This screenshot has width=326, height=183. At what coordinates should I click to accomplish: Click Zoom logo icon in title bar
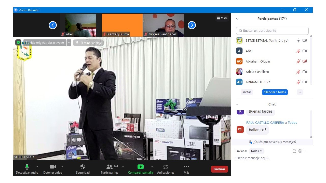click(x=16, y=10)
